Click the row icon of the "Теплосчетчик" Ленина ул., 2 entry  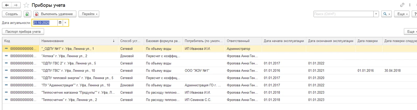(x=6, y=100)
